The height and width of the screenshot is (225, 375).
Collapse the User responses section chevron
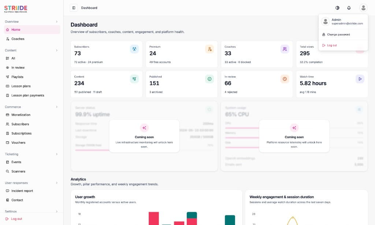click(57, 182)
